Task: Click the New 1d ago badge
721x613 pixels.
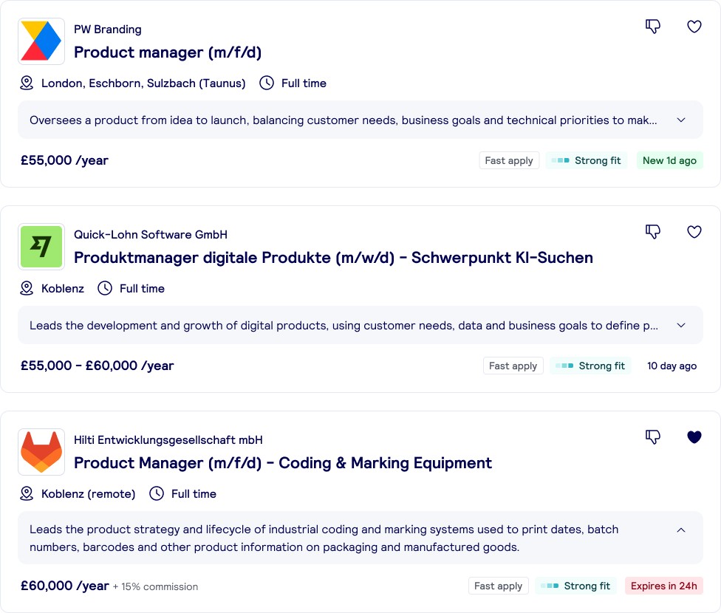Action: [x=669, y=160]
